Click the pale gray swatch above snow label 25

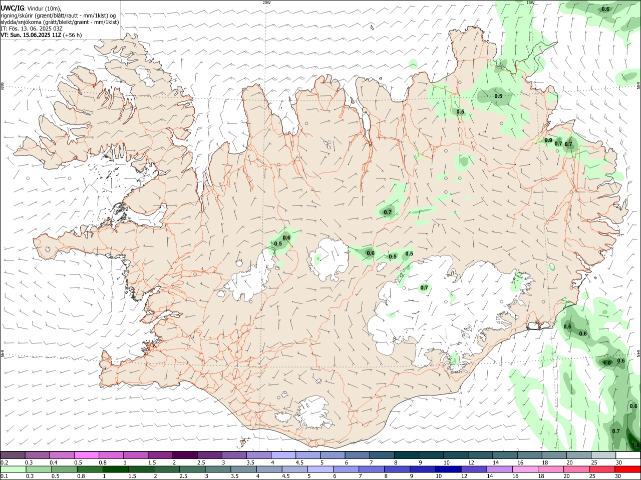pos(603,455)
